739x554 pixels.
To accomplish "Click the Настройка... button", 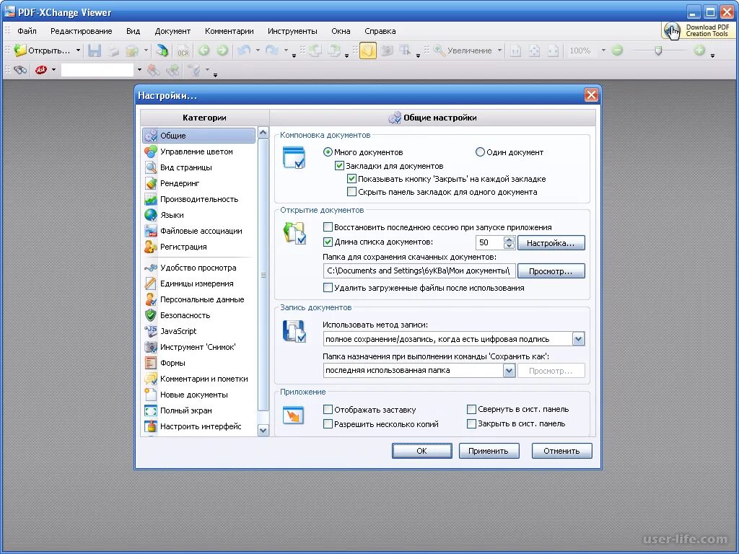I will 551,243.
